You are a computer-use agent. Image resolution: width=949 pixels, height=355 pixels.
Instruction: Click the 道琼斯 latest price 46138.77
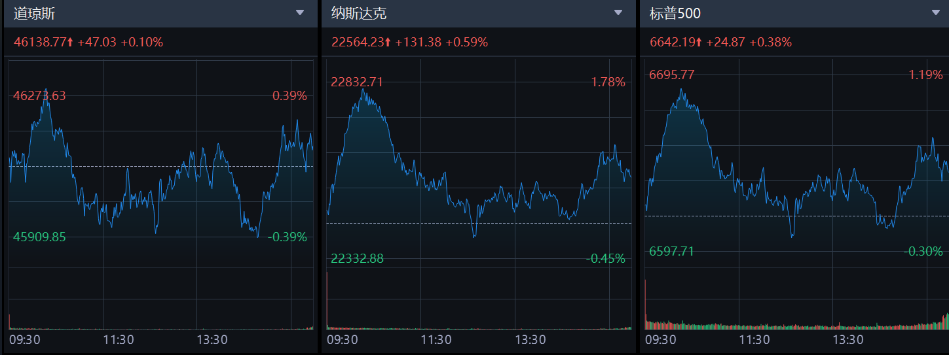40,42
